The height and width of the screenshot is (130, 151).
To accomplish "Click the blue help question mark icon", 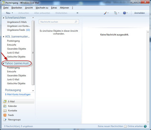I will pyautogui.click(x=124, y=13).
